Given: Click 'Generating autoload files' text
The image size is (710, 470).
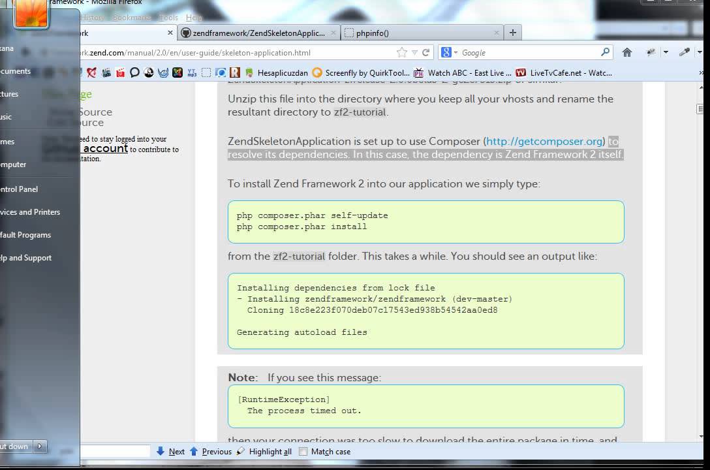Looking at the screenshot, I should point(301,332).
